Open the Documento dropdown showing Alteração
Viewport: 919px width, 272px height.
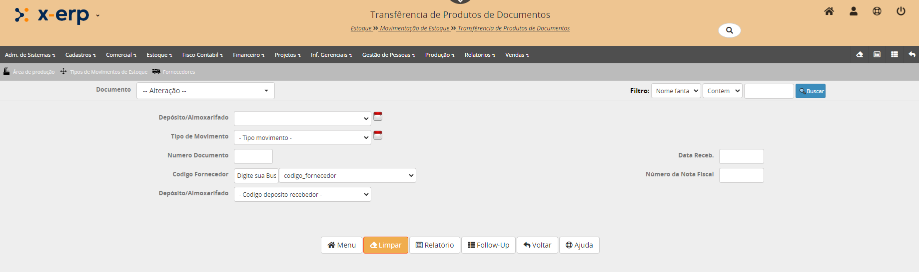click(x=205, y=91)
